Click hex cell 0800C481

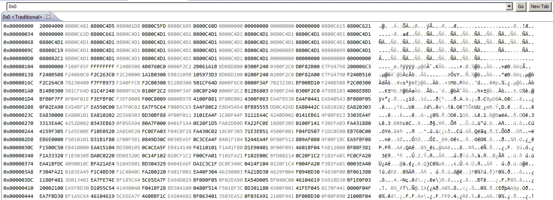point(76,26)
